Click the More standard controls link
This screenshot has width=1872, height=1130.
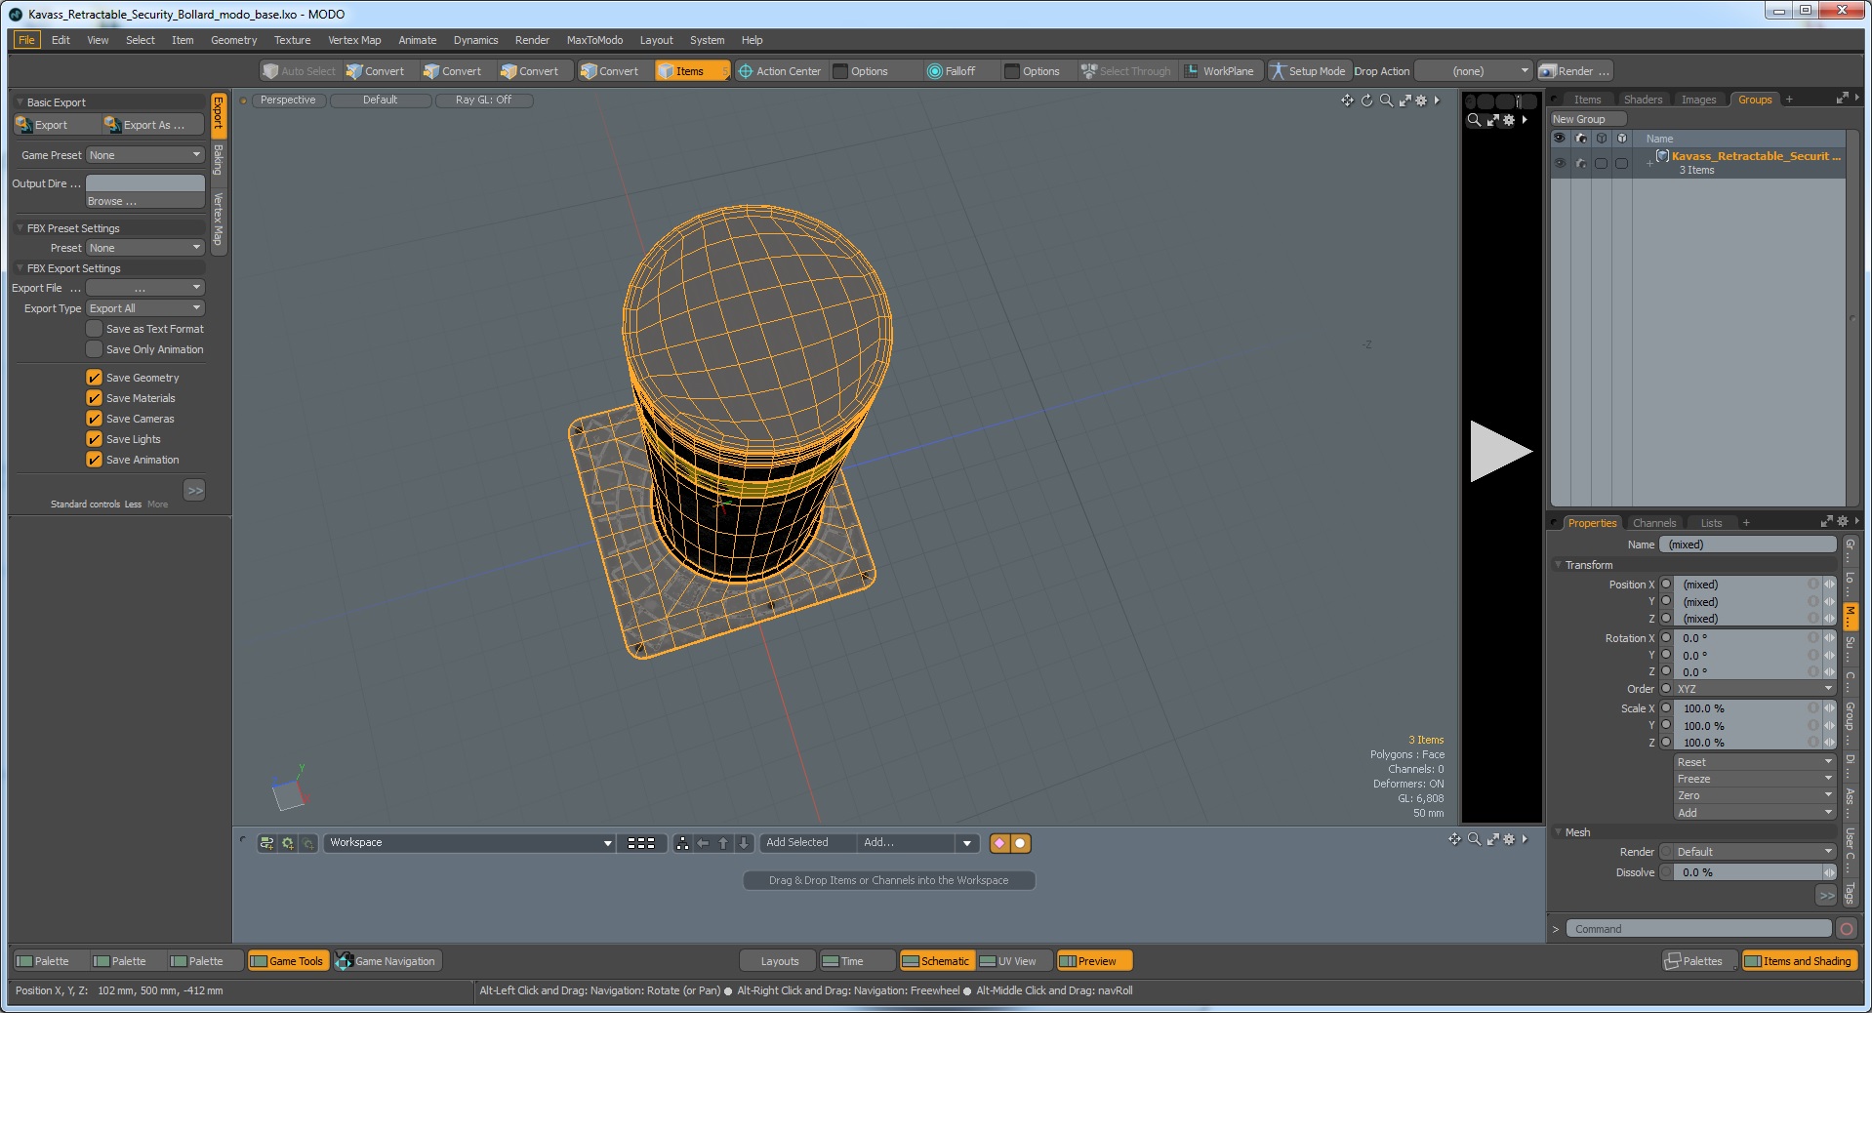157,504
